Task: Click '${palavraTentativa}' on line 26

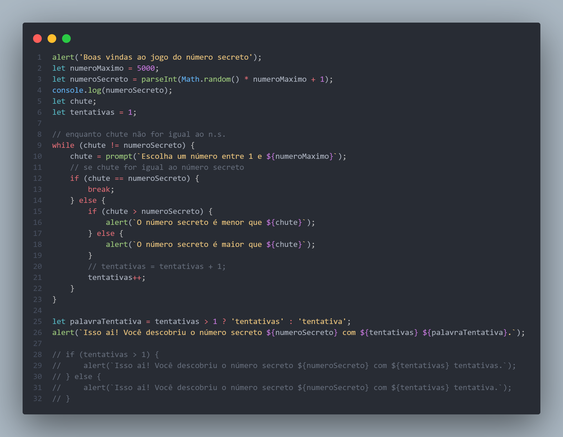Action: 465,332
